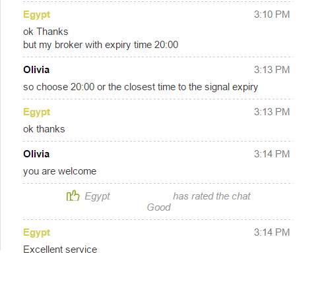Image resolution: width=316 pixels, height=291 pixels.
Task: Click Olivia's 3:13 PM timestamp
Action: pyautogui.click(x=272, y=70)
